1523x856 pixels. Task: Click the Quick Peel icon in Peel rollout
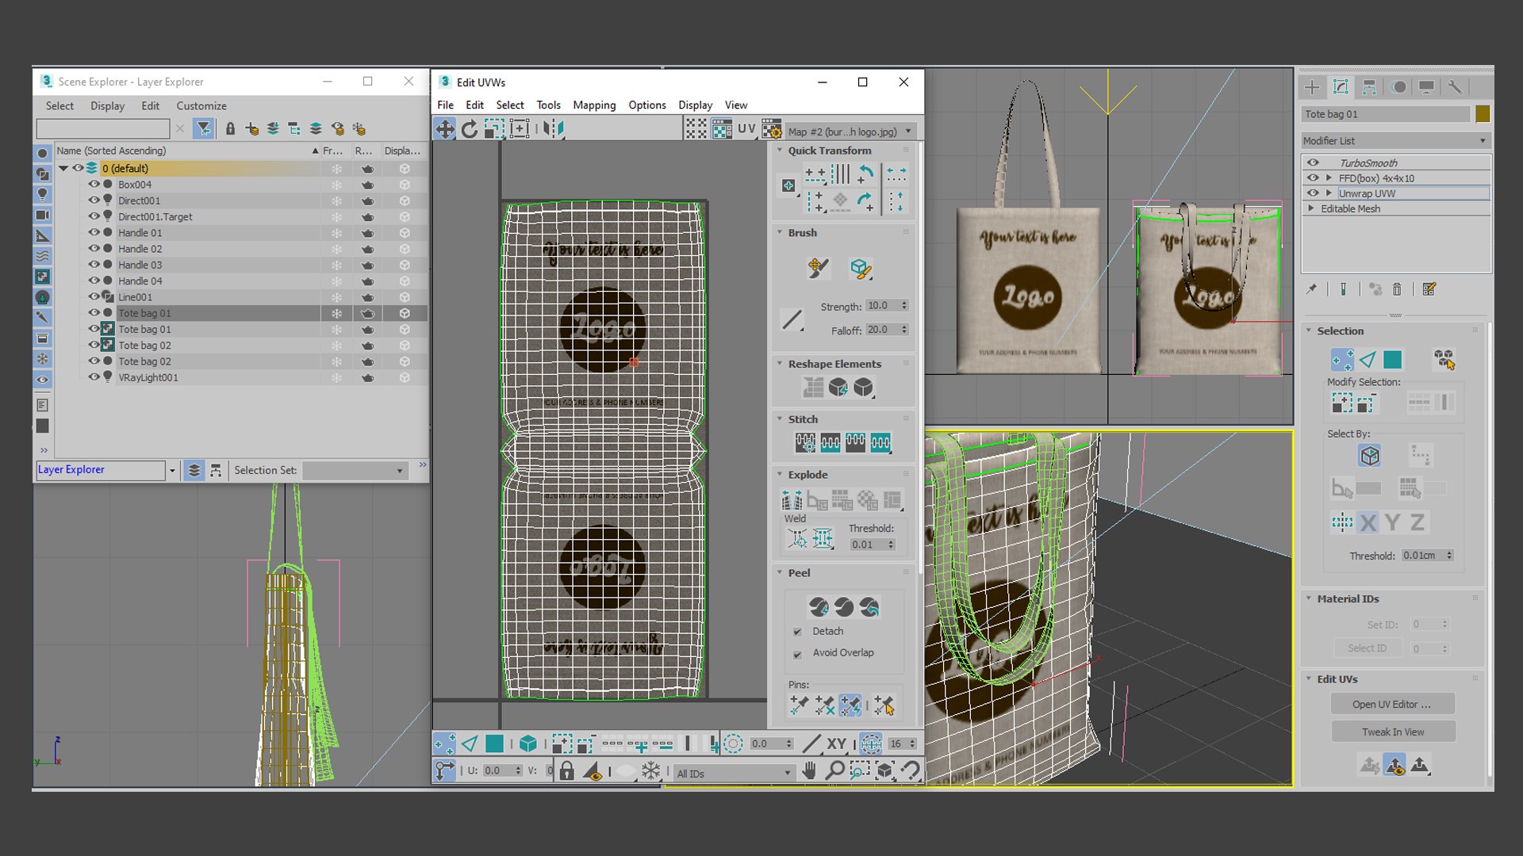point(819,607)
